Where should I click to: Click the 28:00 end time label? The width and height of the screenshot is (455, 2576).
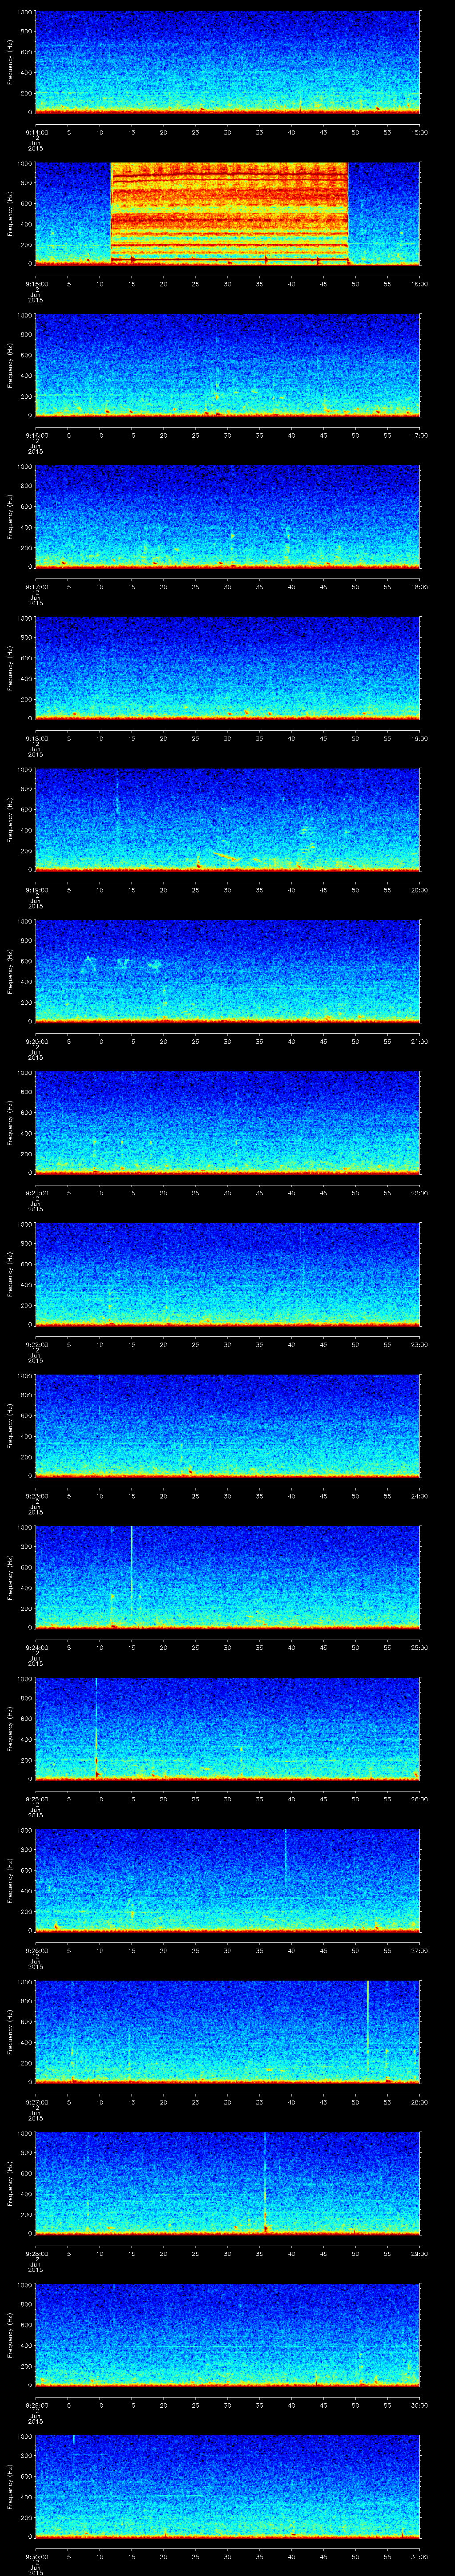(x=419, y=2101)
